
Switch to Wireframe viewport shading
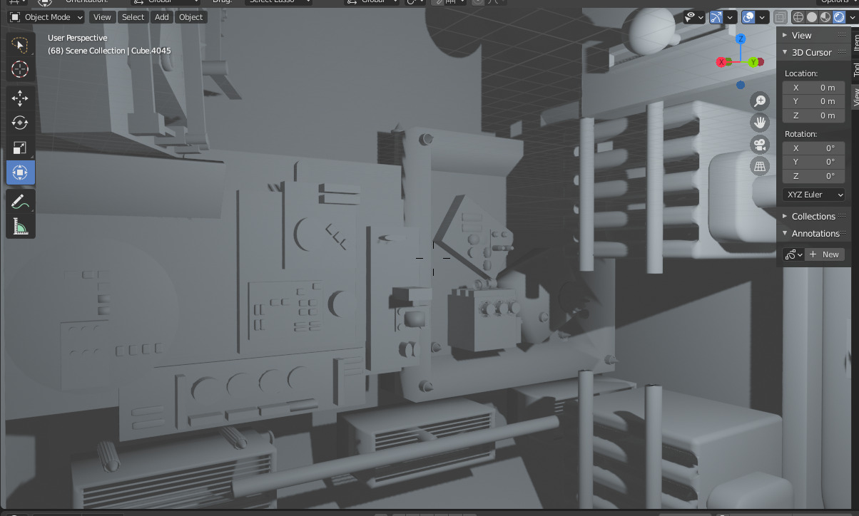coord(798,17)
